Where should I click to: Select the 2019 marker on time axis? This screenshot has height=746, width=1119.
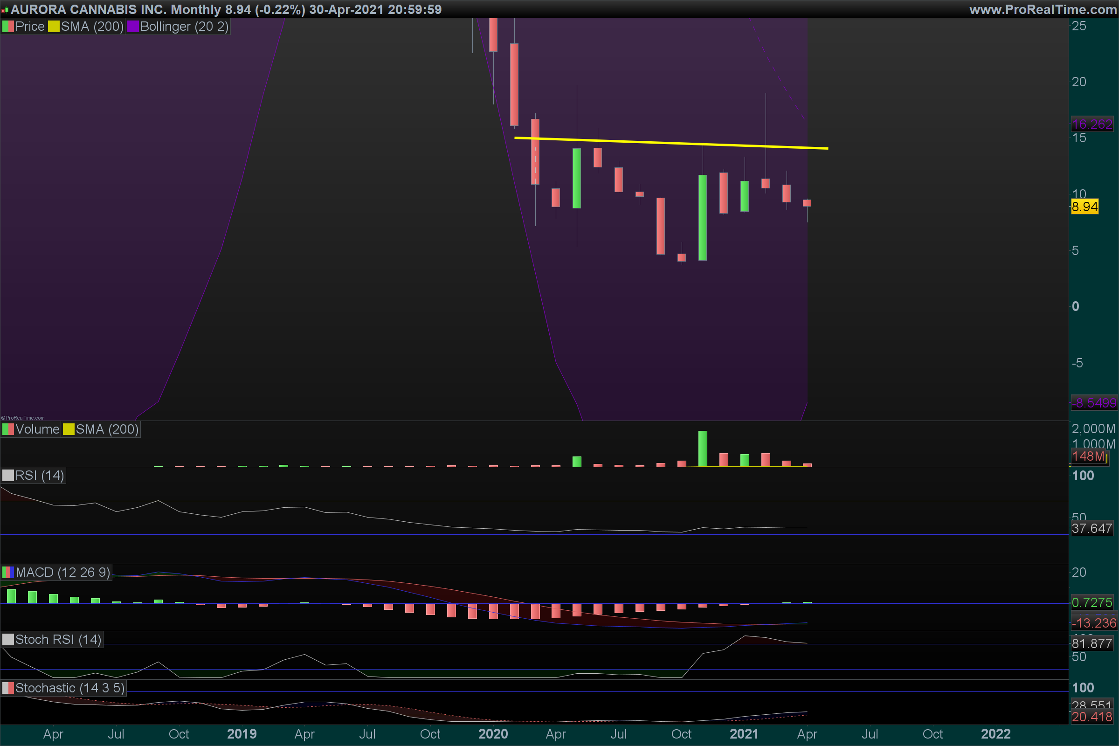click(242, 734)
